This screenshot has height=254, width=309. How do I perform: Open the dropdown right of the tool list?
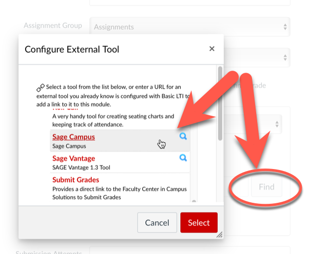(x=257, y=123)
